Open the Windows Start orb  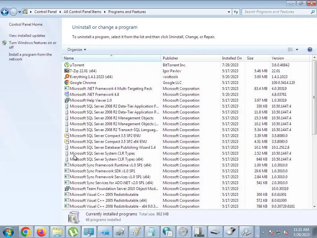(x=8, y=232)
